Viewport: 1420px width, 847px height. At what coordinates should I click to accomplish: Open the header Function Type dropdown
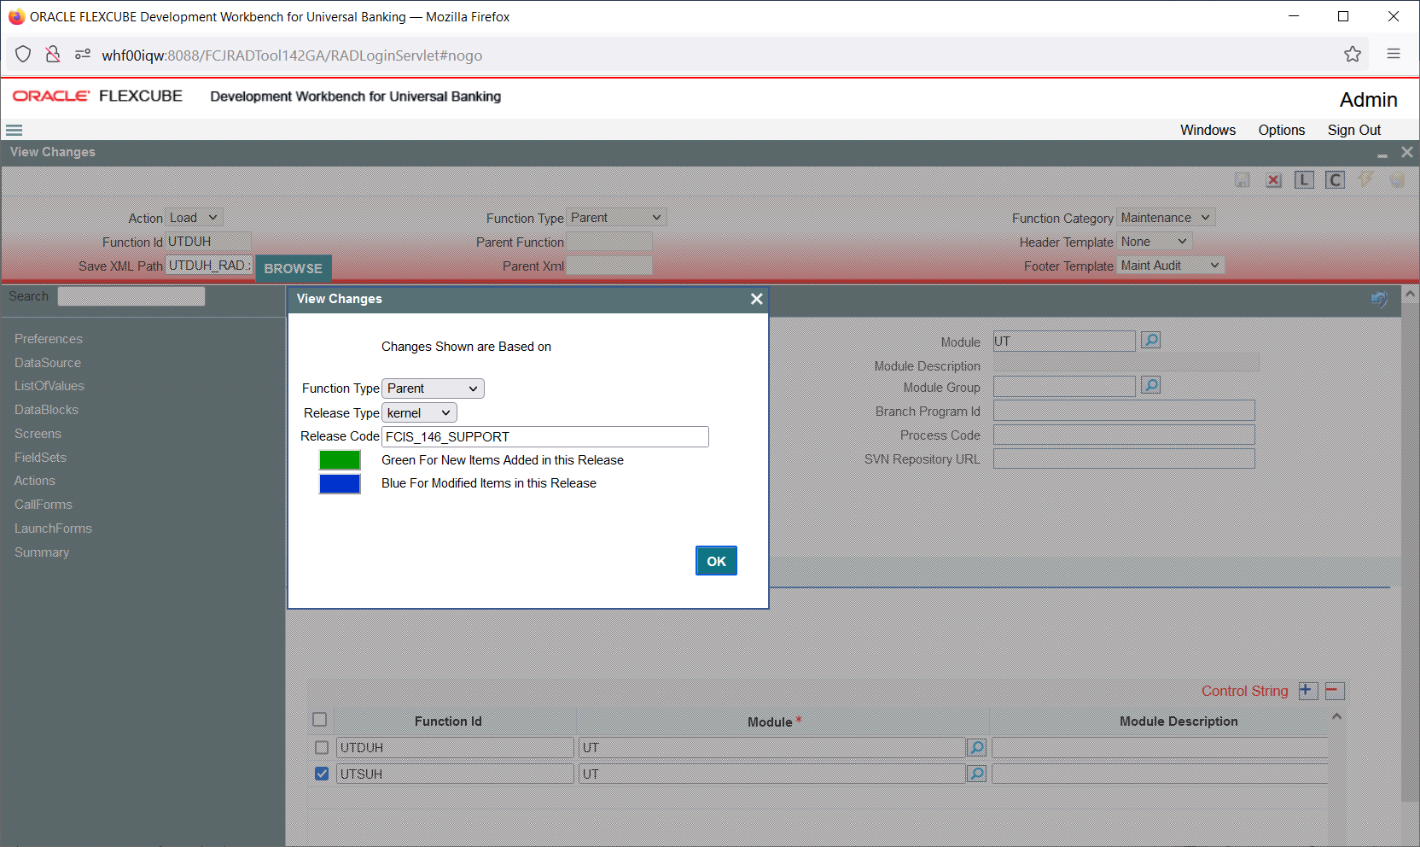[616, 218]
